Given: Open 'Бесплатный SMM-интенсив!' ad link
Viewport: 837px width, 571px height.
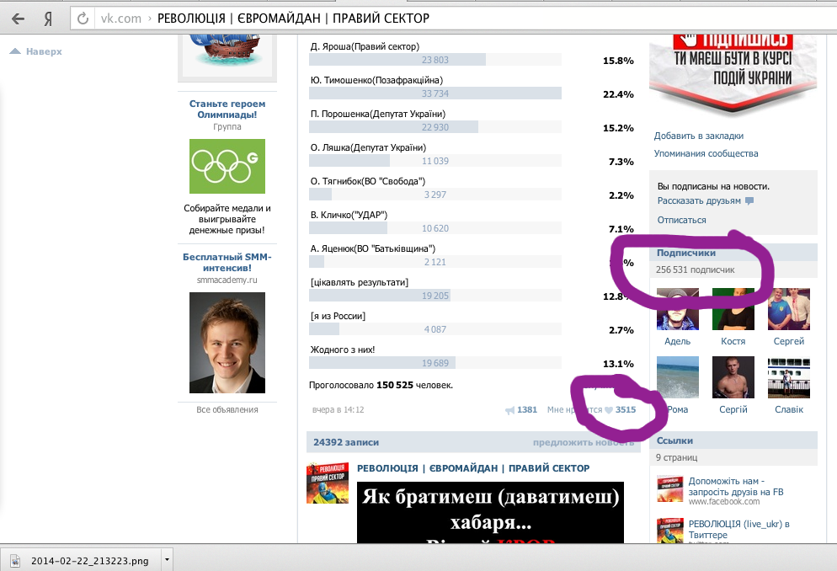Looking at the screenshot, I should point(227,263).
